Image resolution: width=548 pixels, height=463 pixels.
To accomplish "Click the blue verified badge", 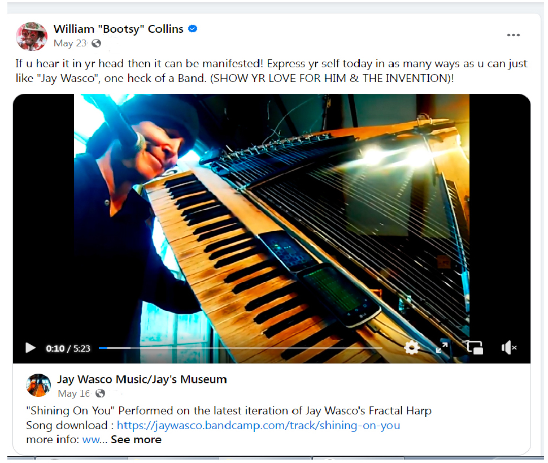I will pos(193,29).
